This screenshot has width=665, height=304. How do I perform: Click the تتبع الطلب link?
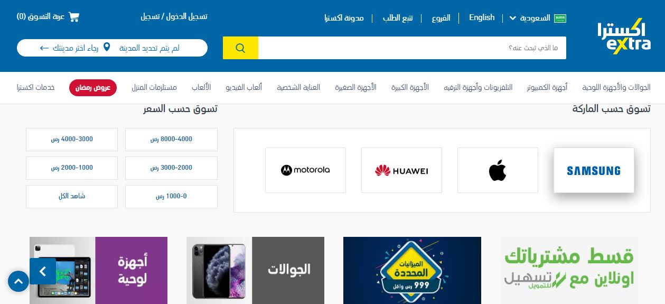click(x=398, y=18)
